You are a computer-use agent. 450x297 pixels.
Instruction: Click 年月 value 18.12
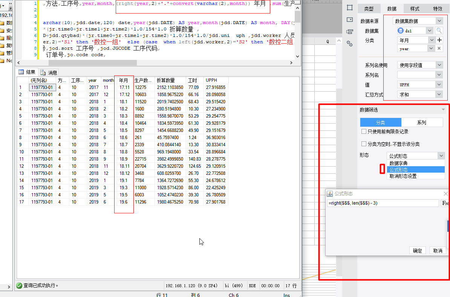125,173
